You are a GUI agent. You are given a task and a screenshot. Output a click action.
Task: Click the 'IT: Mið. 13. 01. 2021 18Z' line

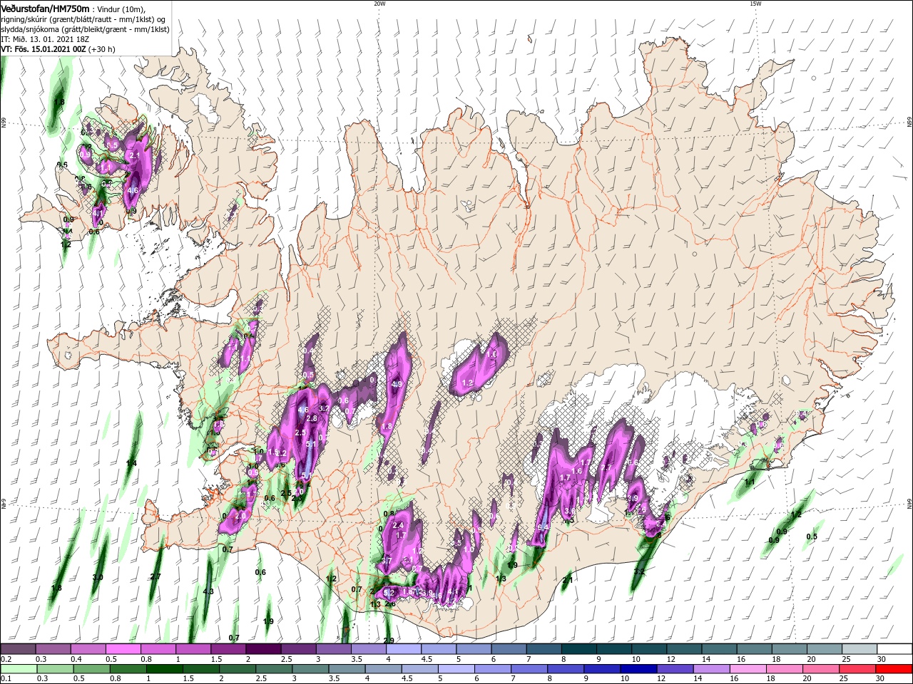(x=45, y=39)
